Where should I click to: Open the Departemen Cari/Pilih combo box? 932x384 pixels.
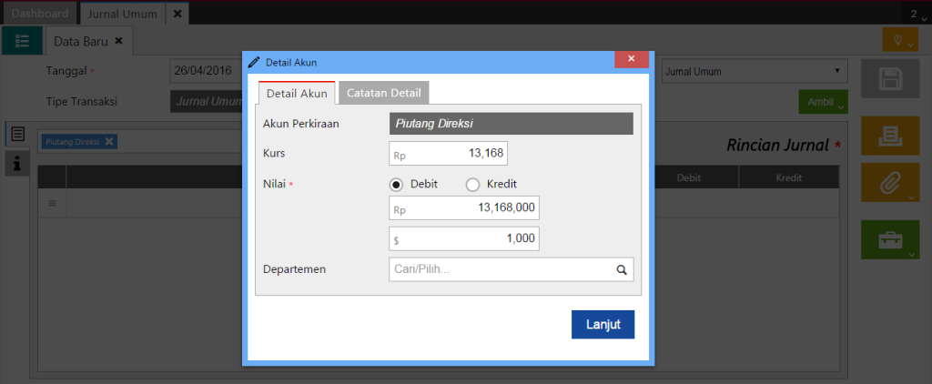(499, 269)
